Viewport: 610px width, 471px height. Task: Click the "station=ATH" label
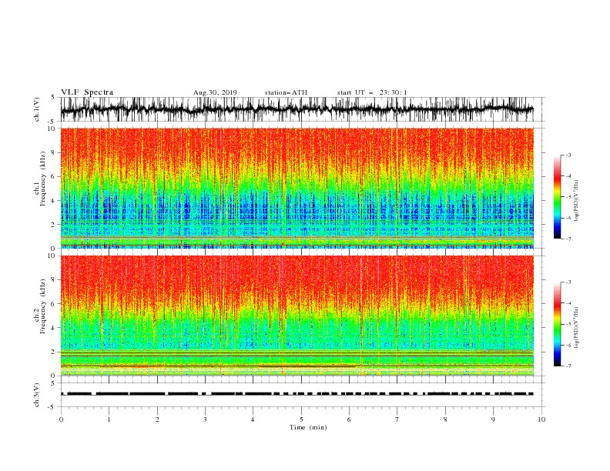tap(286, 92)
